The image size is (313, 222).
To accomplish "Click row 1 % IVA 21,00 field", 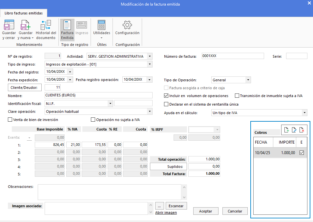I will (x=73, y=145).
